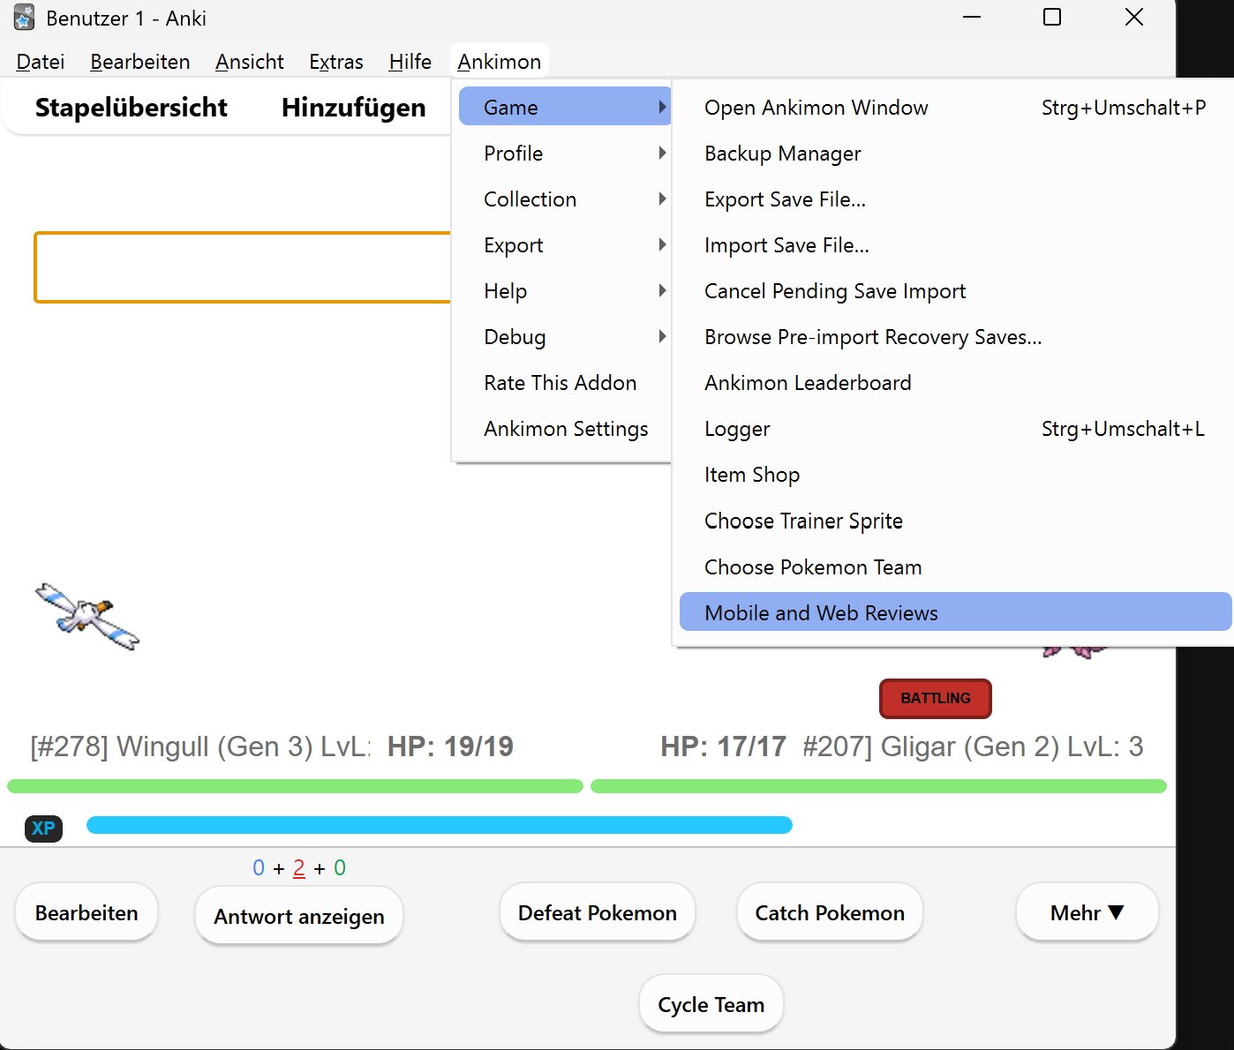Open Ankimon Settings menu entry
The image size is (1234, 1050).
565,429
